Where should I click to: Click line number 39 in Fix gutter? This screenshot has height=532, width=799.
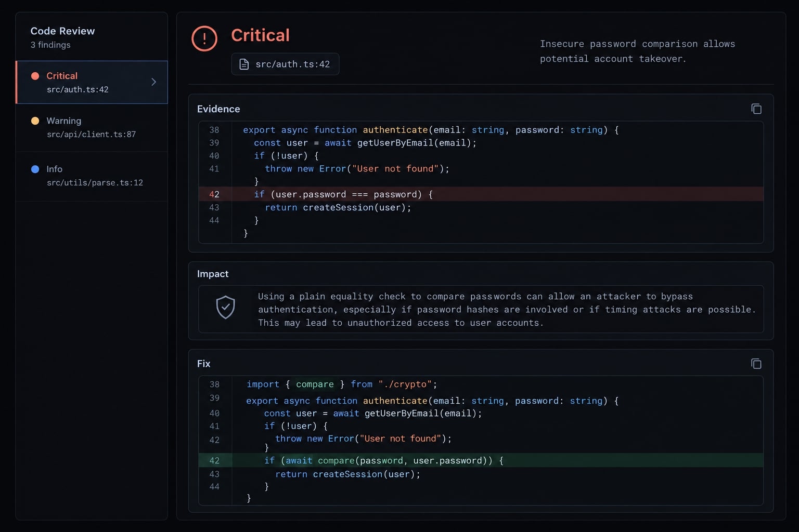tap(214, 398)
